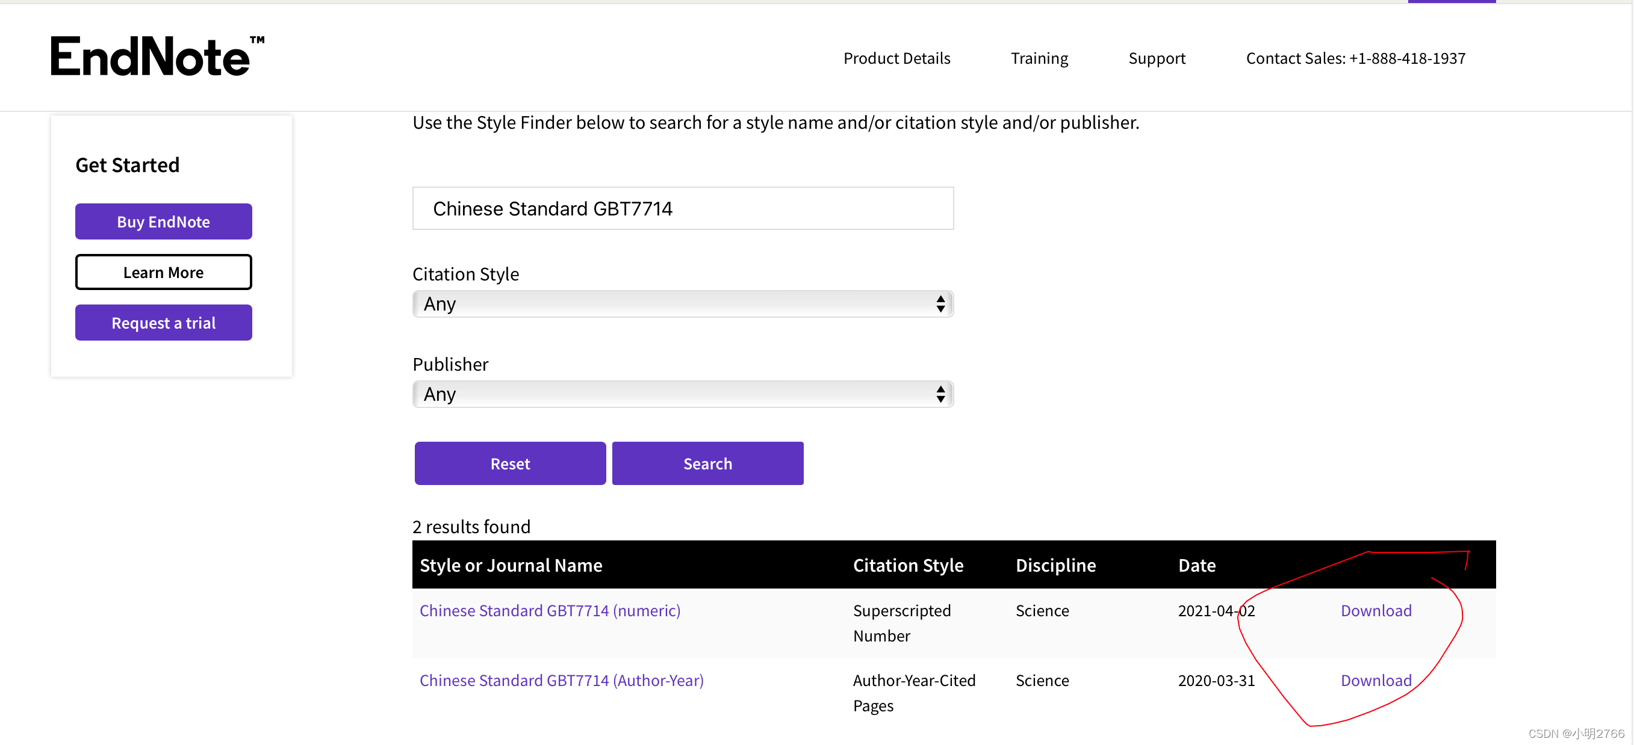Open Chinese Standard GBT7714 (numeric) link

549,611
